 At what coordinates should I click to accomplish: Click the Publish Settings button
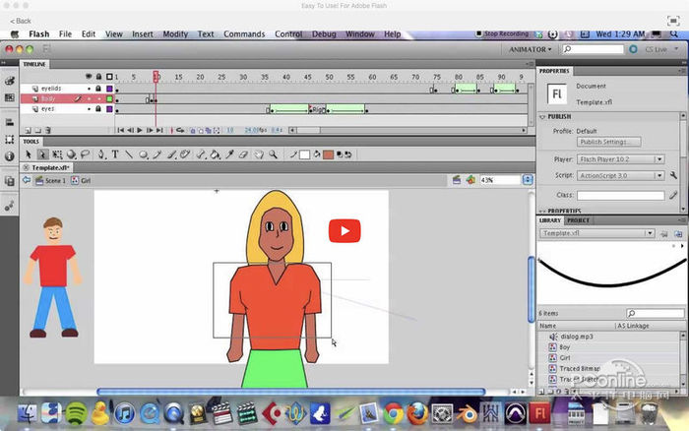[x=610, y=142]
